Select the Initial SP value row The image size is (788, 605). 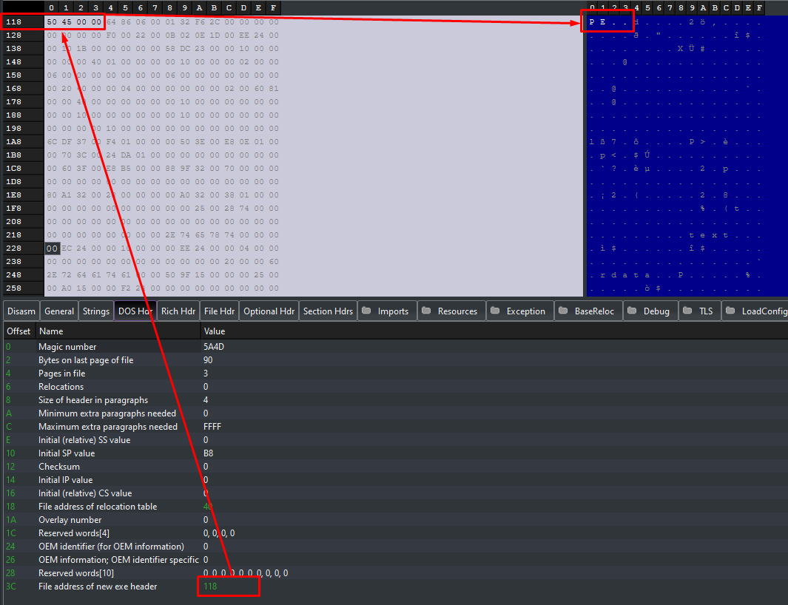pyautogui.click(x=396, y=453)
